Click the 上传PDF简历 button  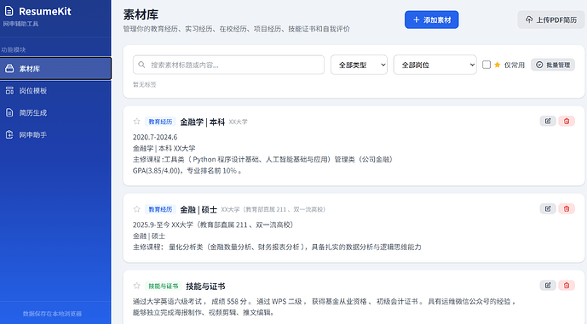pos(550,20)
